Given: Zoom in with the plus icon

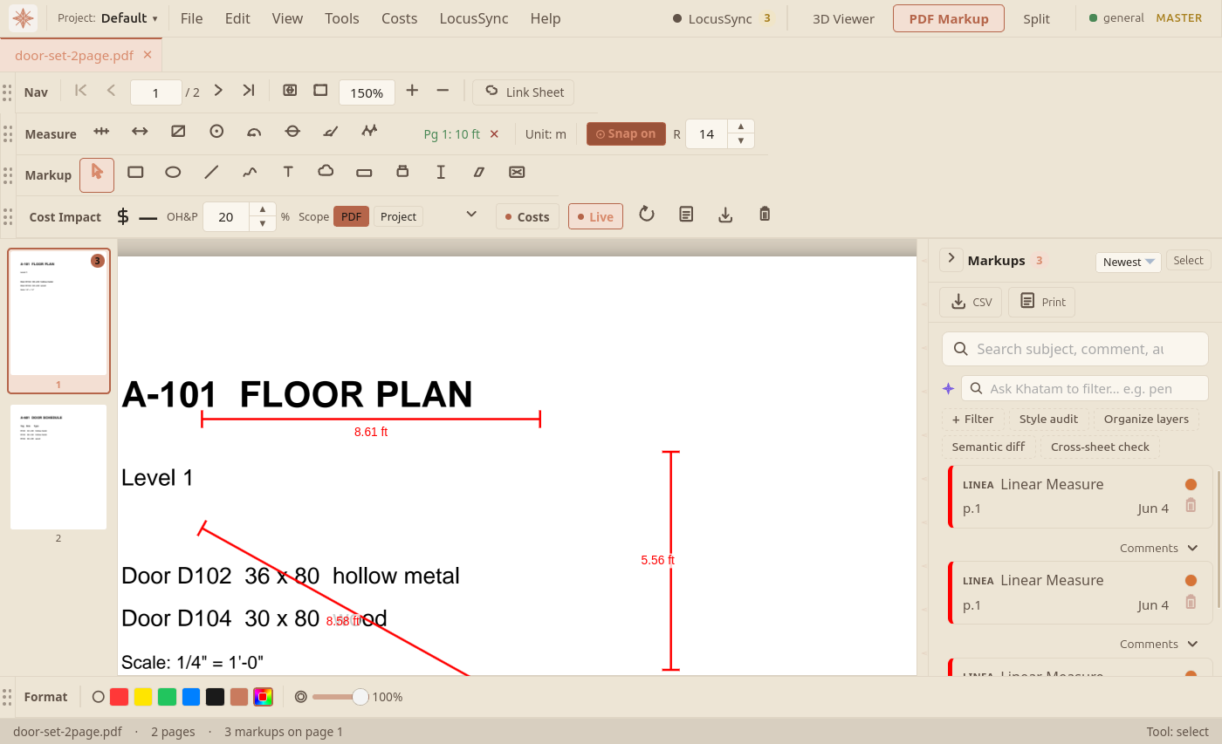Looking at the screenshot, I should [412, 91].
